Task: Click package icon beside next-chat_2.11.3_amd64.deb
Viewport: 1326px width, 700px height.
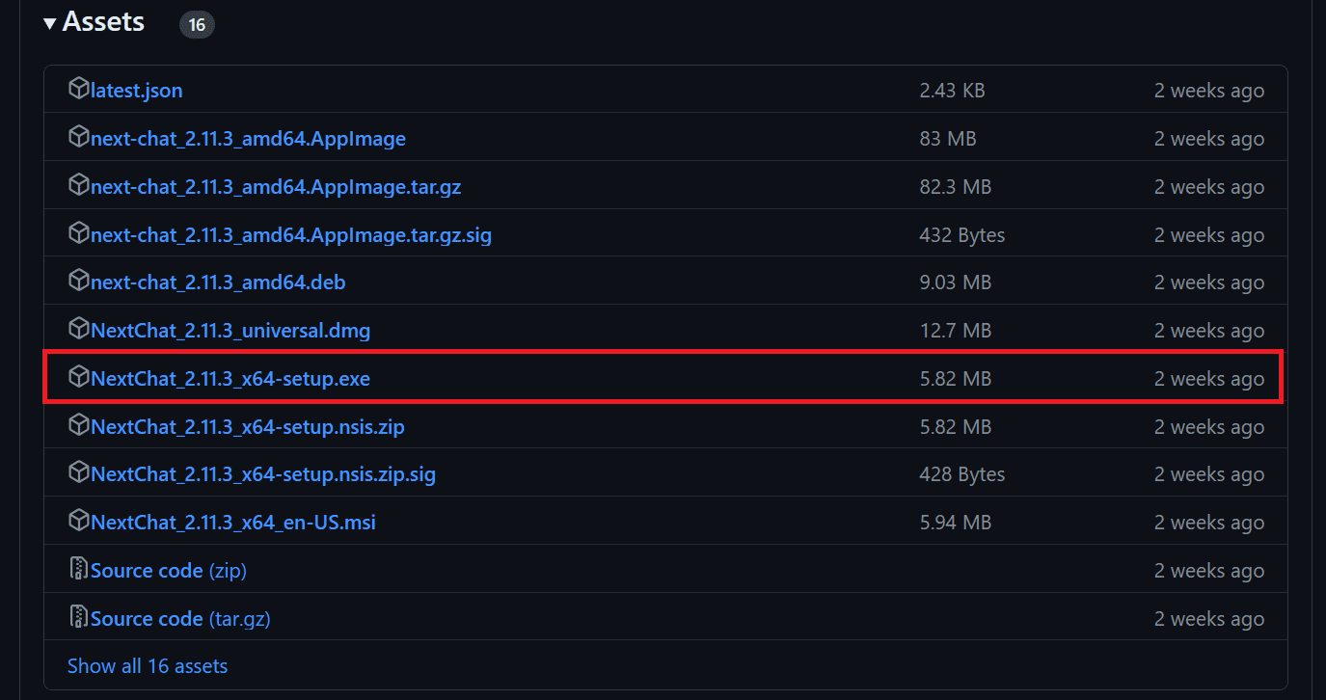Action: [78, 282]
